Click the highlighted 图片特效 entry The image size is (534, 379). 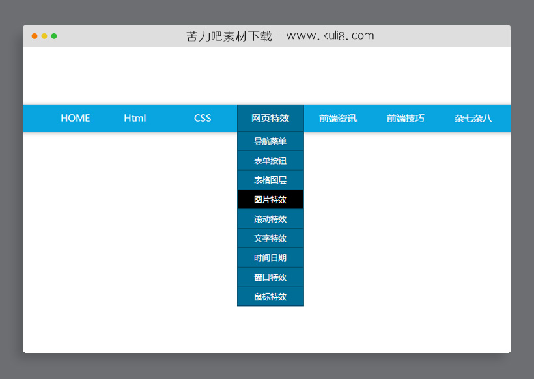(x=270, y=199)
